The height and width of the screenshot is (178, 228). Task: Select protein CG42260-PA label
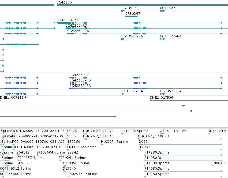(80, 86)
